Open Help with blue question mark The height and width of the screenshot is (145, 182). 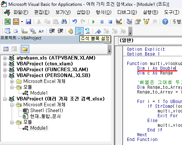(165, 22)
